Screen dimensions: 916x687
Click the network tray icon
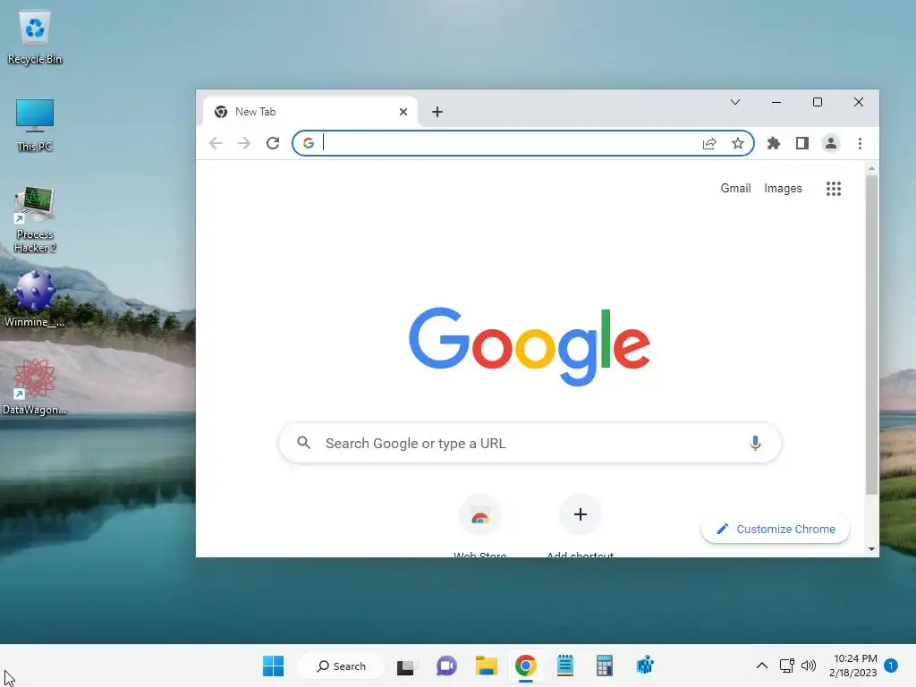pos(787,666)
